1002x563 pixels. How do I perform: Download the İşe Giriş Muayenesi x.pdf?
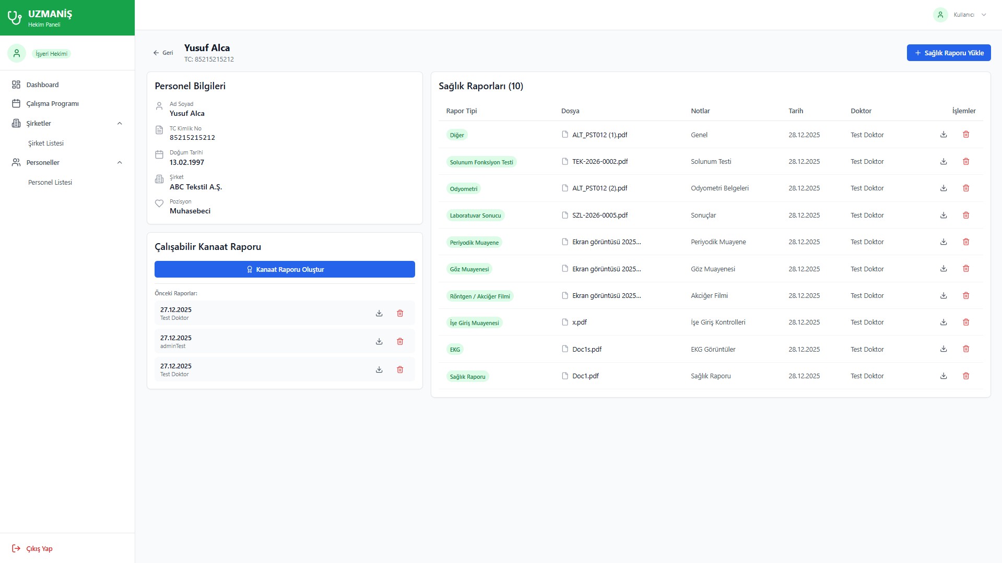pos(943,322)
